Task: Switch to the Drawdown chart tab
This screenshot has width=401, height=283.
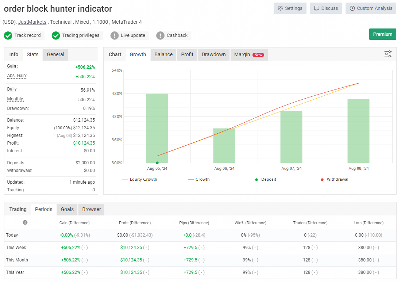Action: coord(213,54)
